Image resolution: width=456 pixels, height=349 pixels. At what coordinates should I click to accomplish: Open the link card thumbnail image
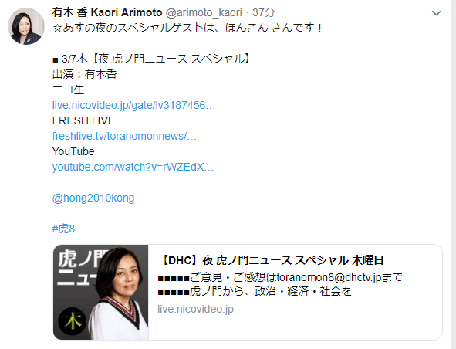(x=101, y=292)
